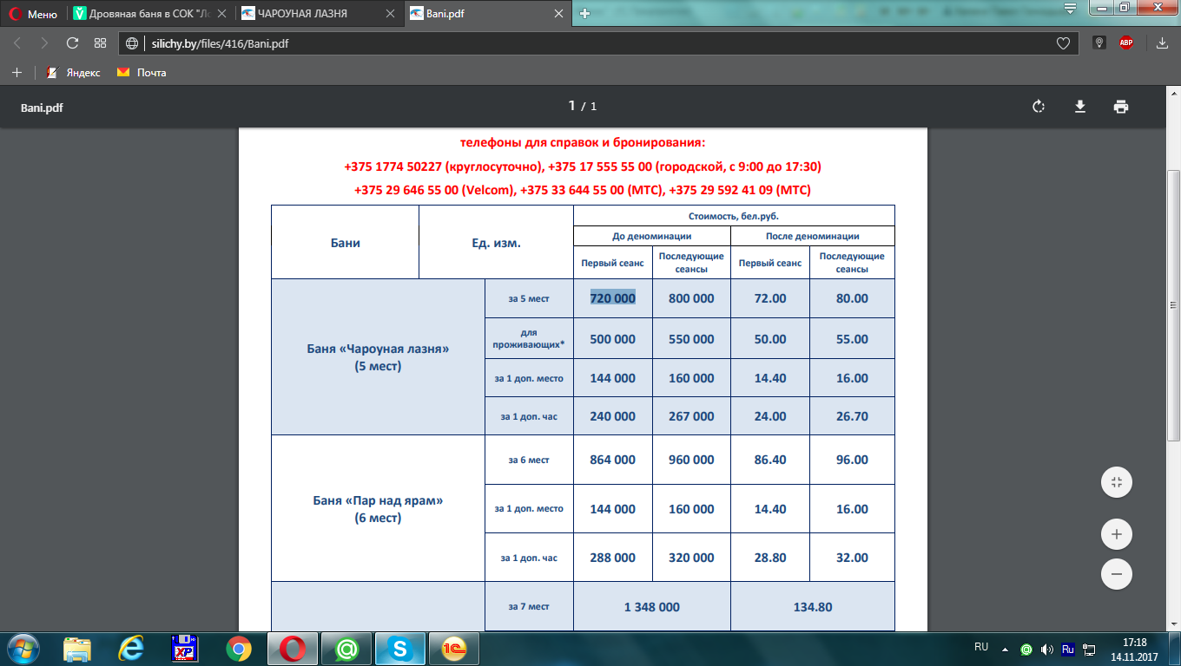The image size is (1181, 666).
Task: Print the PDF document
Action: coord(1121,107)
